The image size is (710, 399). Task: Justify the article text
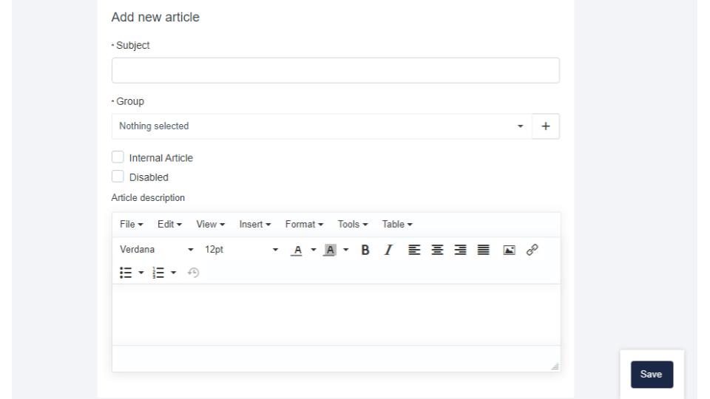tap(483, 250)
